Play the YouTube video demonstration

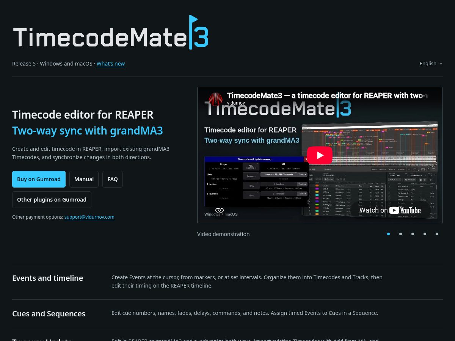tap(320, 155)
